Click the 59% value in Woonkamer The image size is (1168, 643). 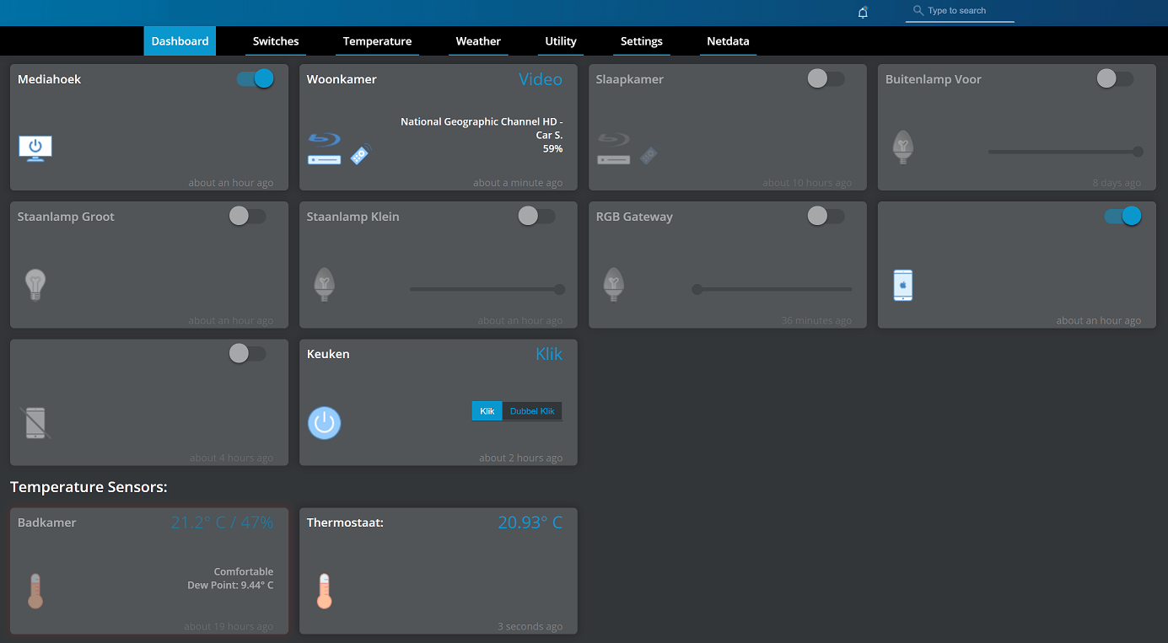553,149
